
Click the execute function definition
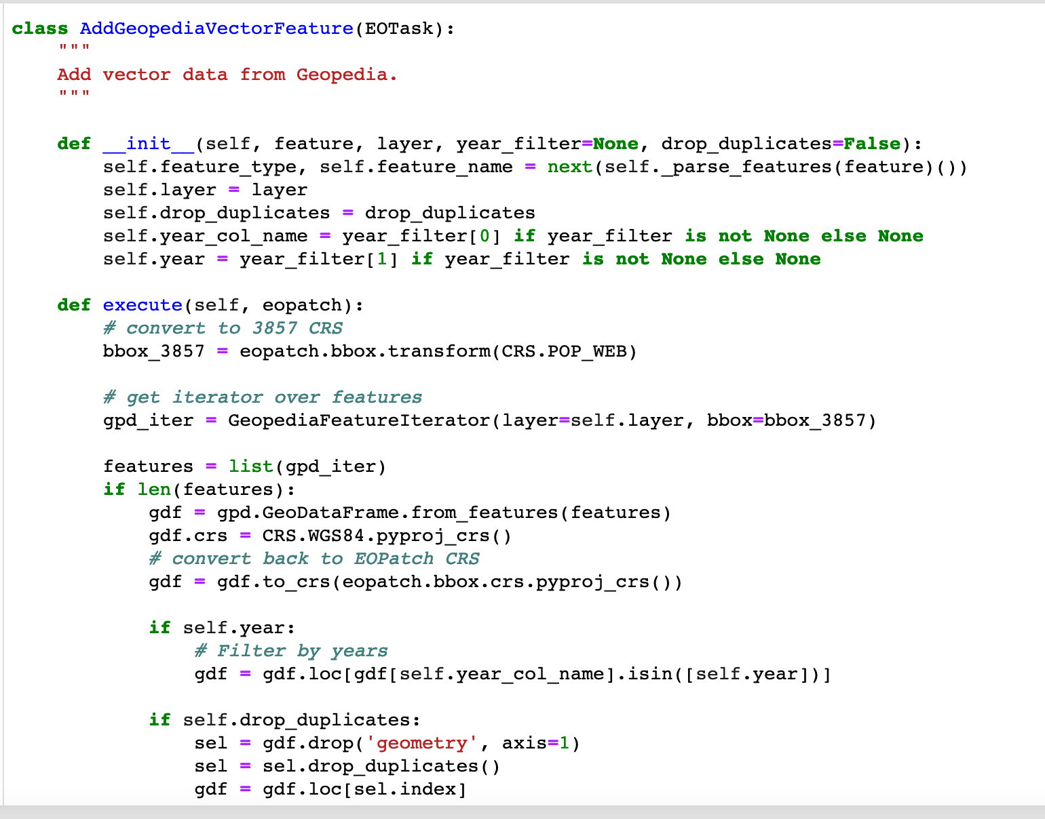[142, 304]
